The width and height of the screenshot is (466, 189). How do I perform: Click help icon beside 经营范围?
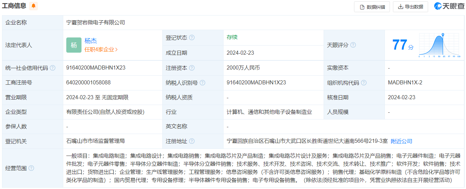point(31,168)
